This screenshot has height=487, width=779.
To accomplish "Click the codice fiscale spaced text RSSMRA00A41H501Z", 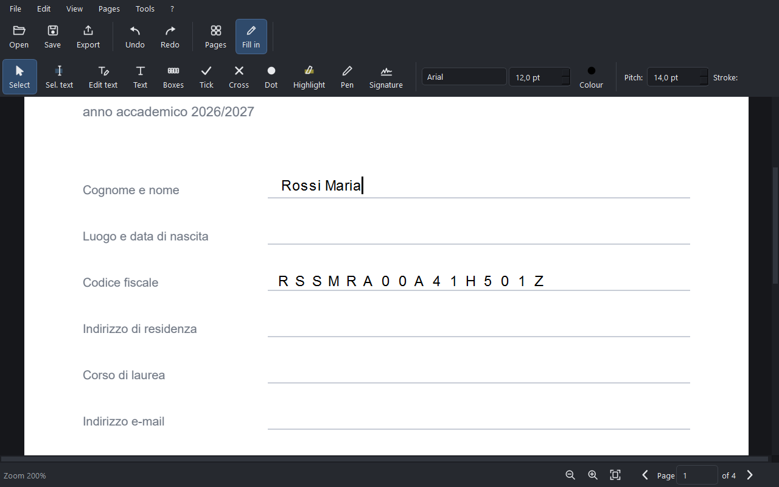I will tap(411, 281).
